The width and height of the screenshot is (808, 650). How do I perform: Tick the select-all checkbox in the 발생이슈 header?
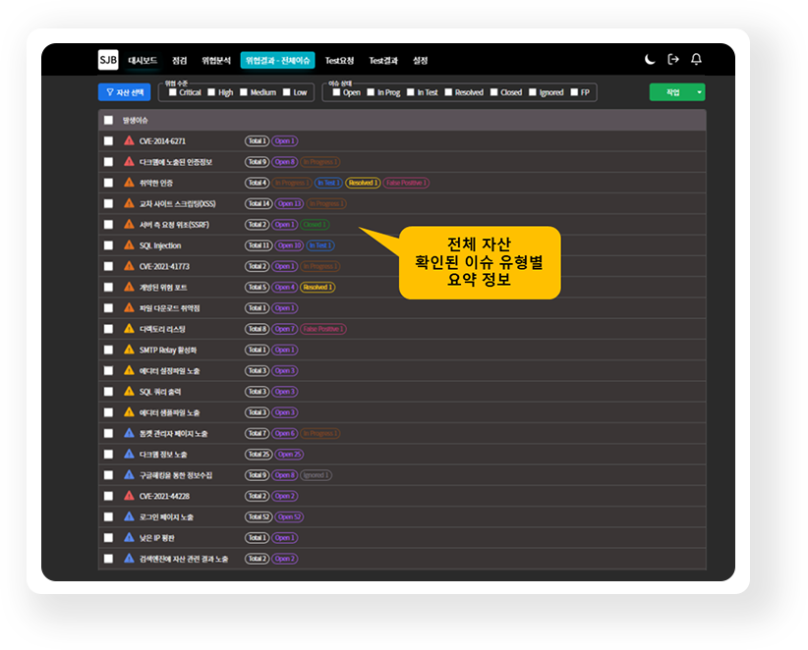(108, 120)
